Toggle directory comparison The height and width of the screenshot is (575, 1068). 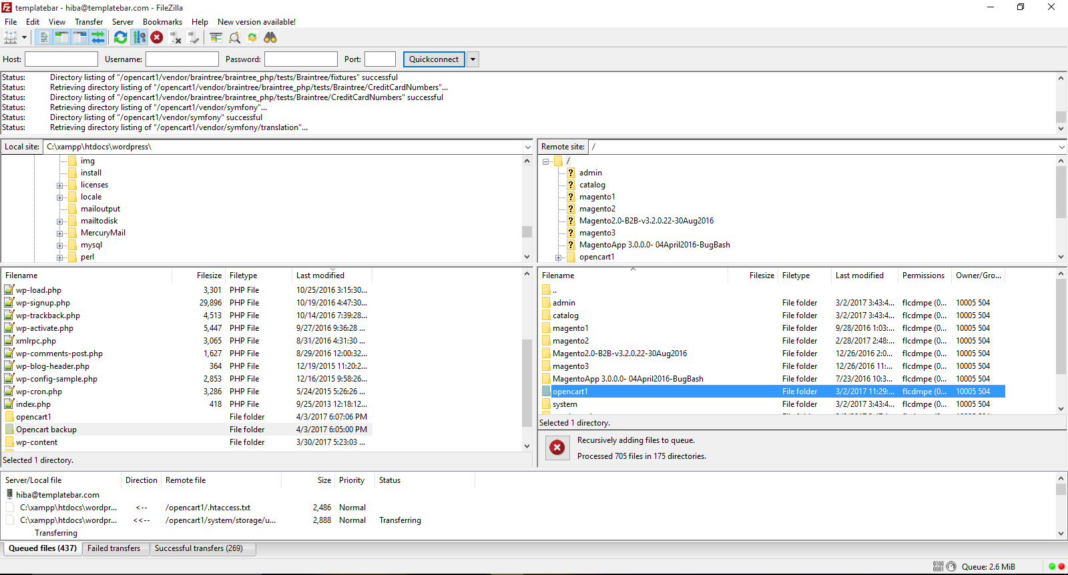pyautogui.click(x=234, y=38)
